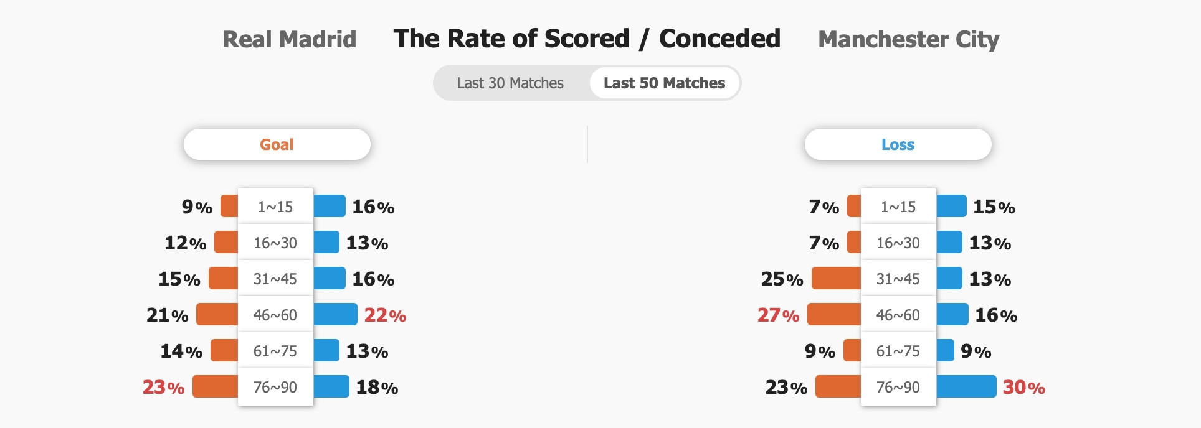
Task: Click the 16~30 interval label under Loss
Action: [x=898, y=243]
